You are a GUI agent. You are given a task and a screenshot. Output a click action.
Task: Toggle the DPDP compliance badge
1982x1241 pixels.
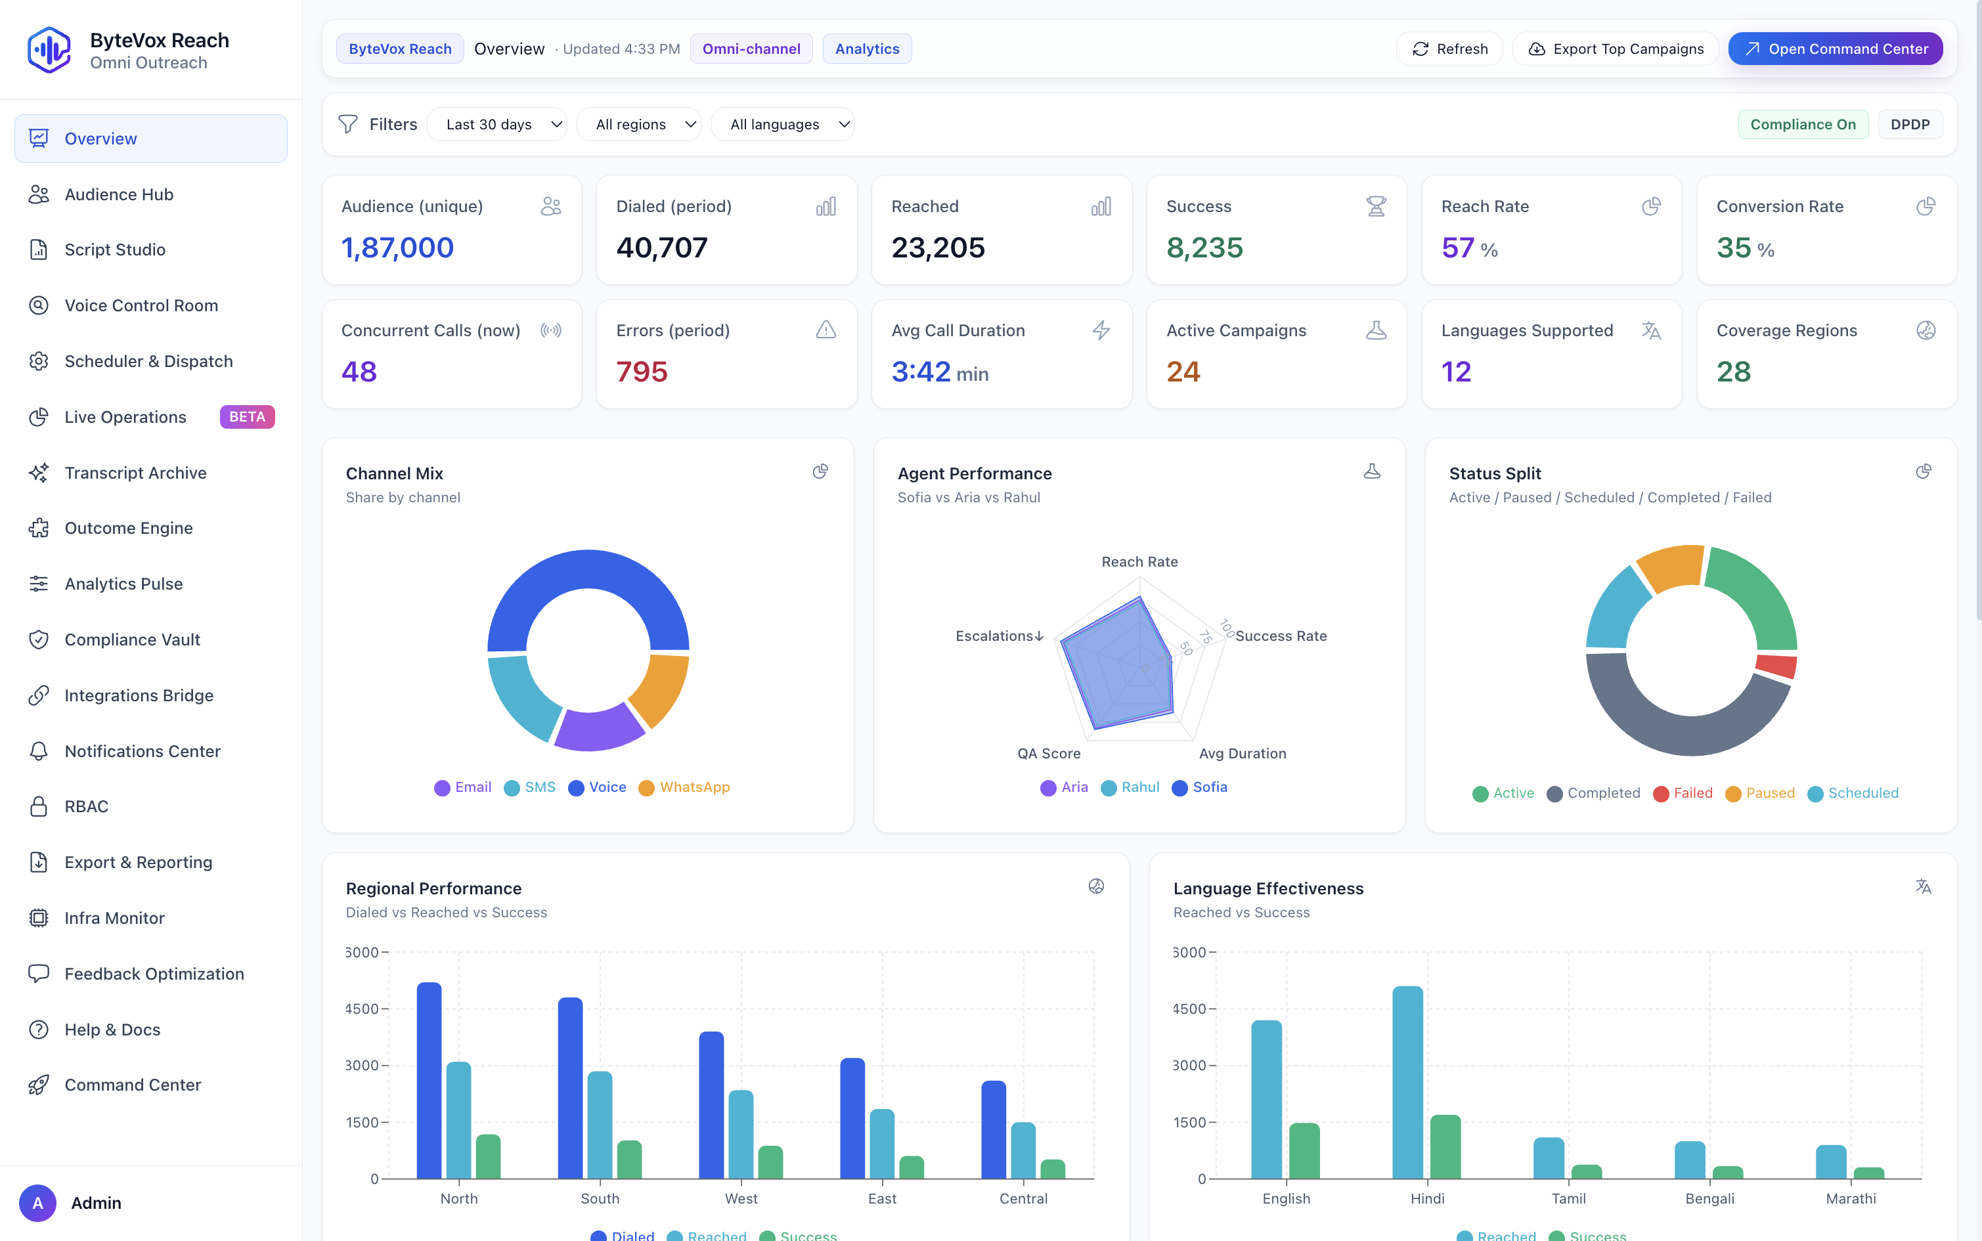click(x=1910, y=124)
